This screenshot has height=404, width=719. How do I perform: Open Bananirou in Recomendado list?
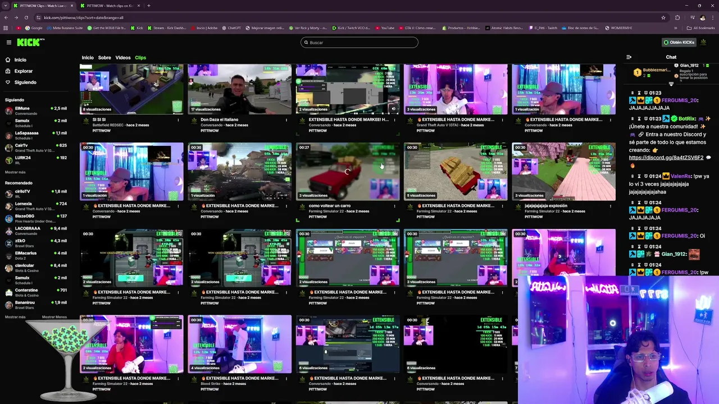(x=36, y=305)
